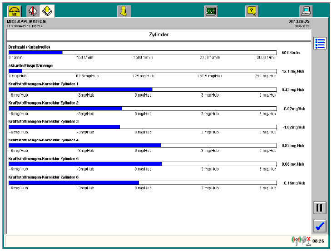Click the disconnected network status icon
This screenshot has width=332, height=251.
click(306, 240)
